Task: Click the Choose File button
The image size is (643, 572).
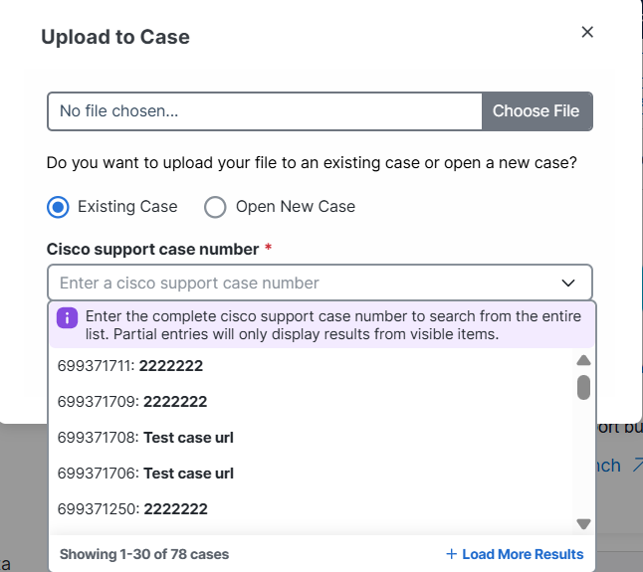Action: (x=536, y=111)
